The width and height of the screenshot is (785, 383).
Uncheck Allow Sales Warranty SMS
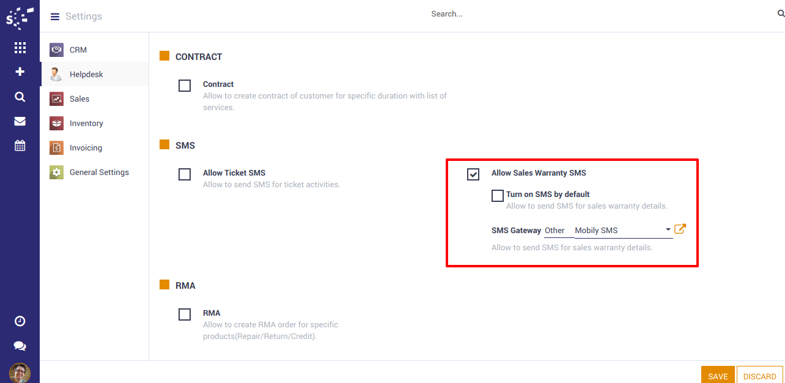click(x=473, y=174)
